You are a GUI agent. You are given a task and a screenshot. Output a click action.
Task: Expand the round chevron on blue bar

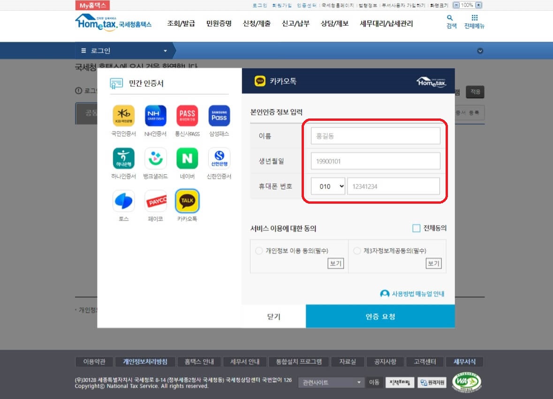(480, 51)
